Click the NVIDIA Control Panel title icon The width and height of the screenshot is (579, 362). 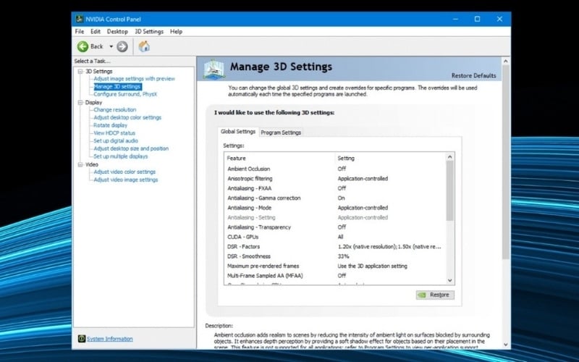tap(80, 19)
